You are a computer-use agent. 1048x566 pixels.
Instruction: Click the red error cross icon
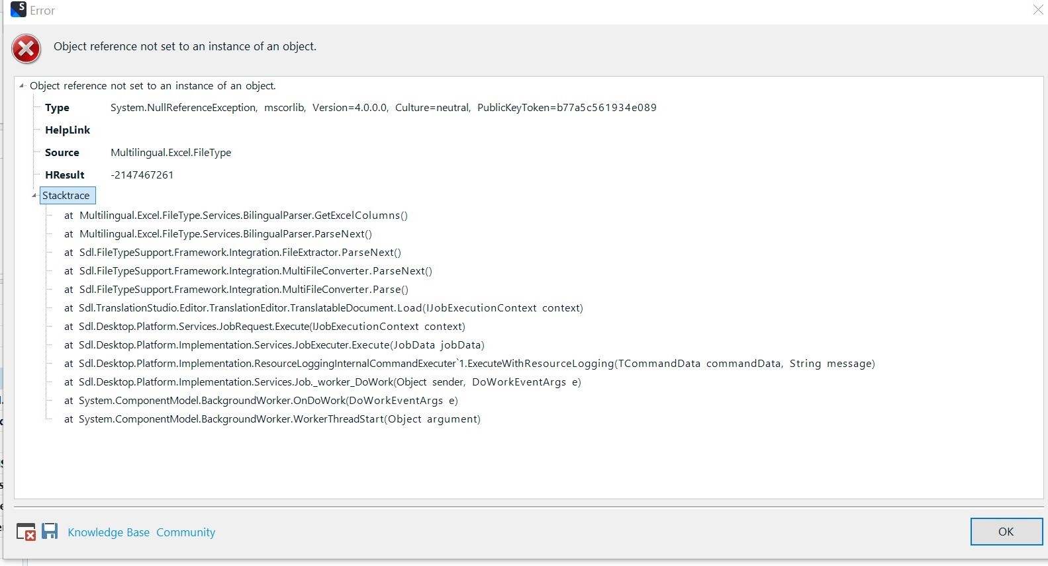tap(26, 49)
